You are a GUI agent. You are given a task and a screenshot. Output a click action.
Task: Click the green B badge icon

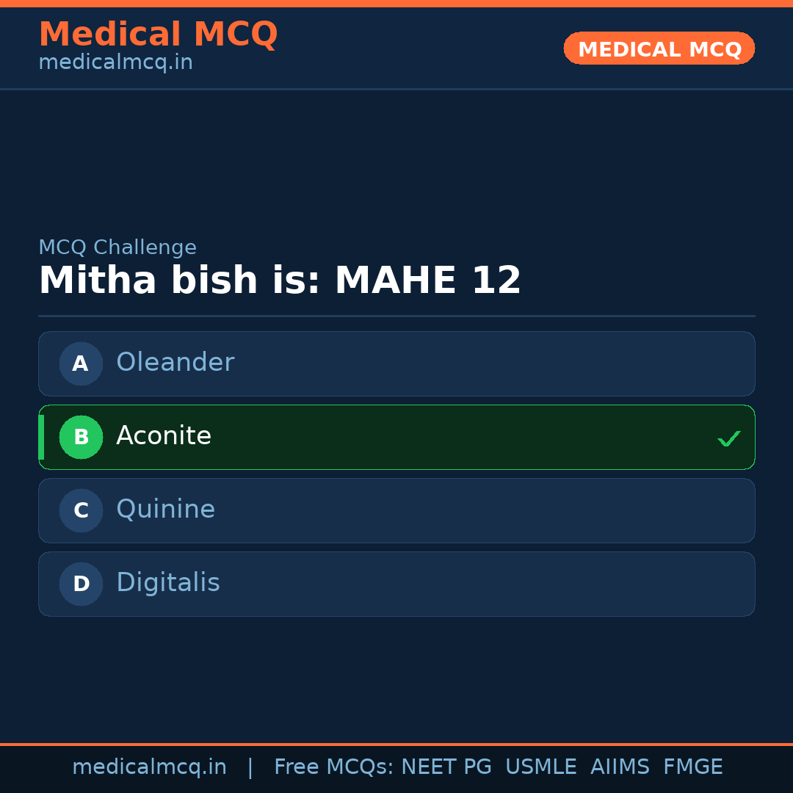click(81, 437)
